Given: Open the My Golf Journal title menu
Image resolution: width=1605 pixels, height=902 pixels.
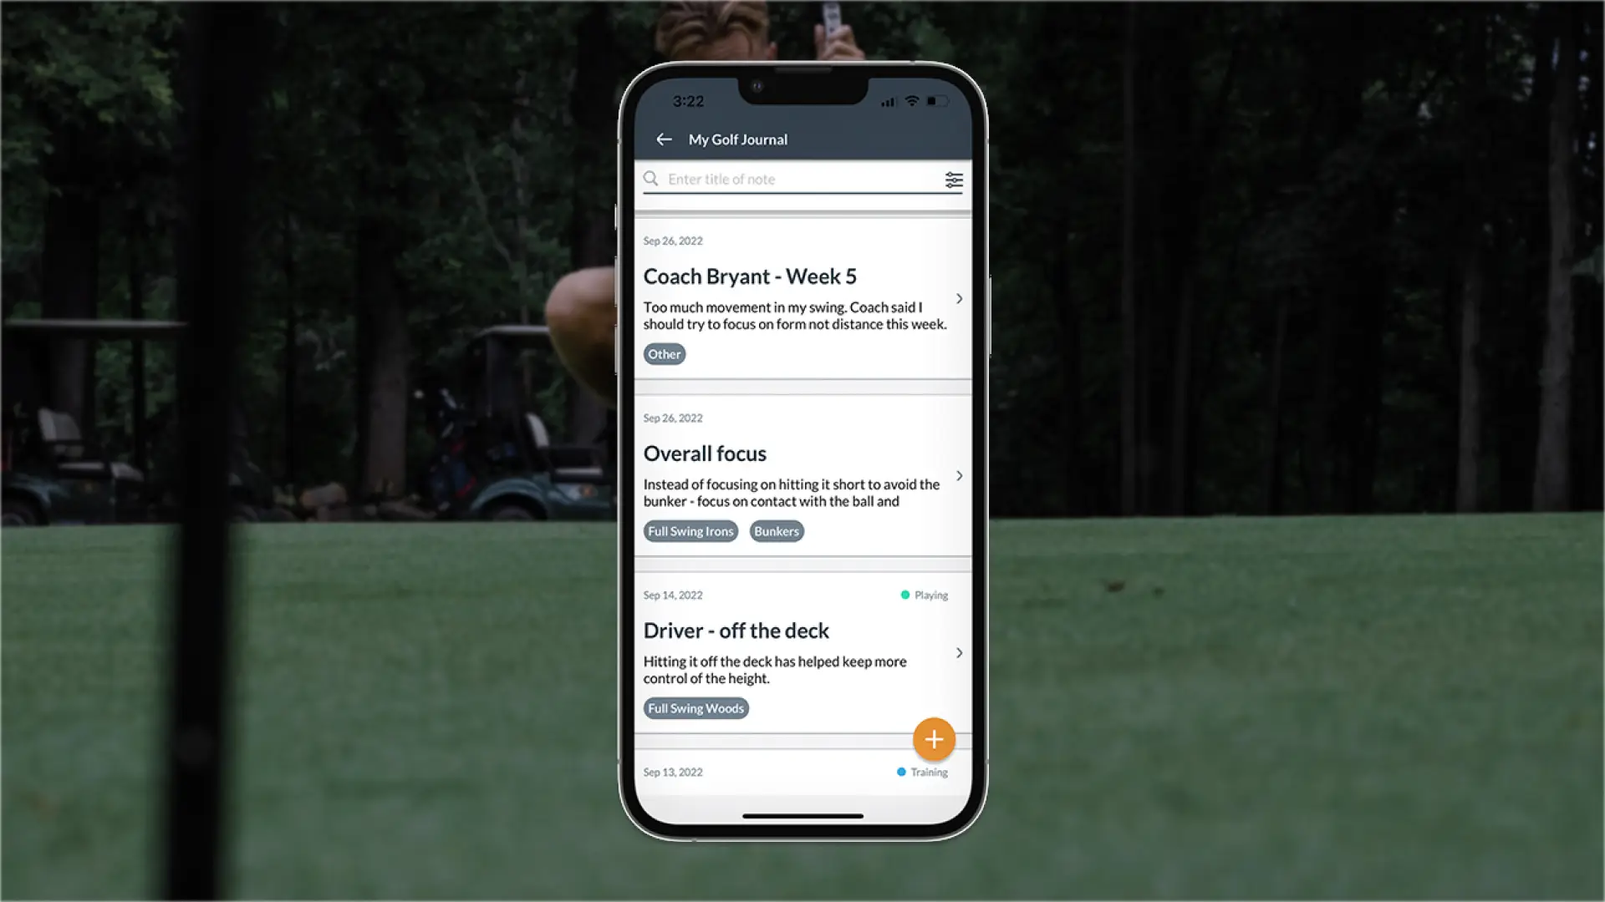Looking at the screenshot, I should click(x=737, y=139).
